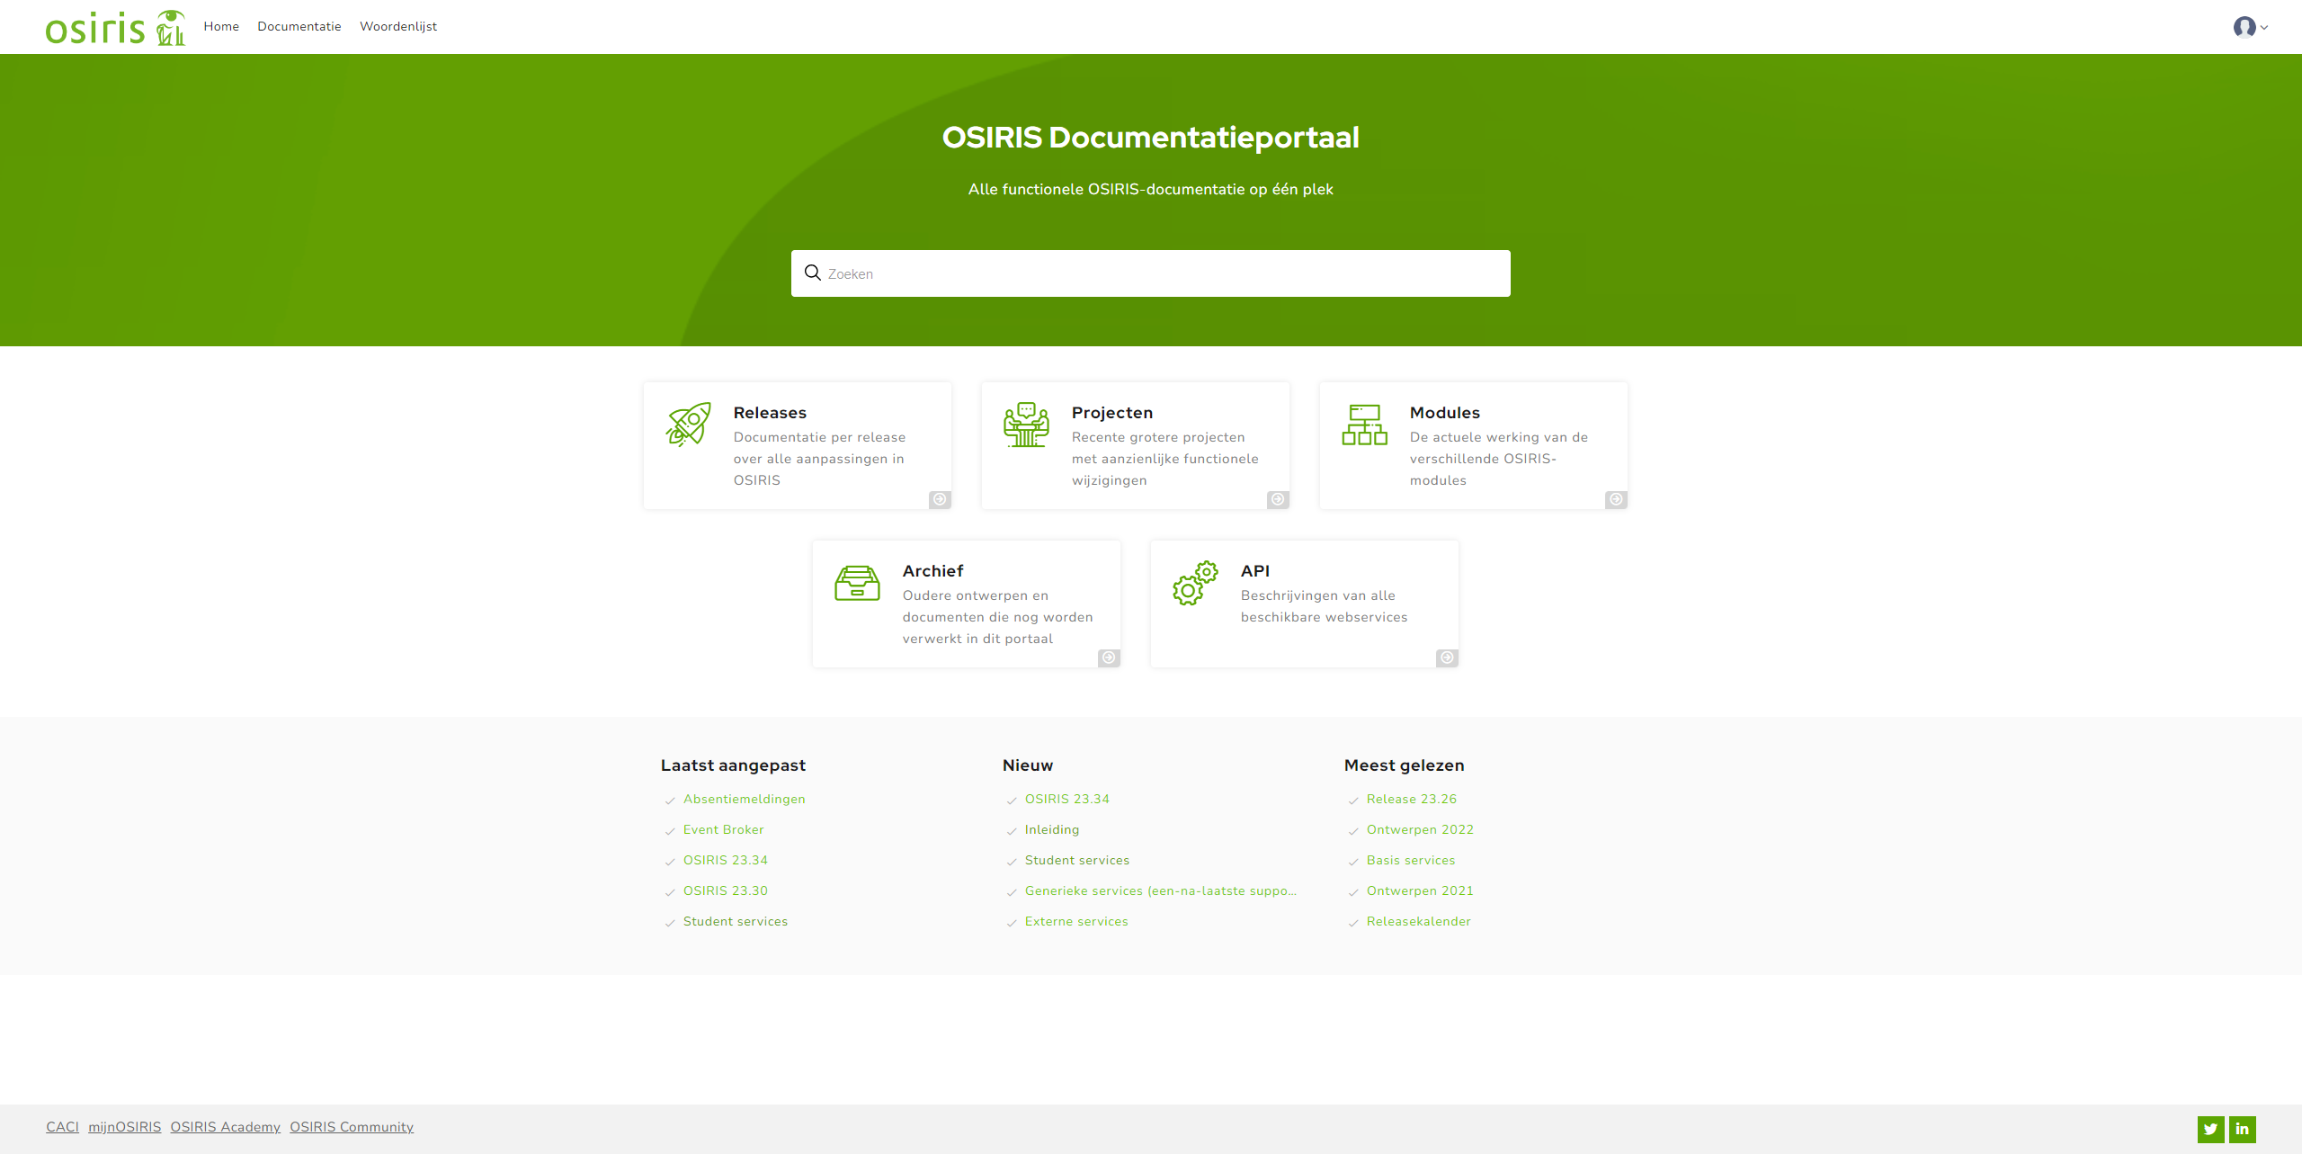2302x1154 pixels.
Task: Open Student services under Nieuw
Action: (1077, 860)
